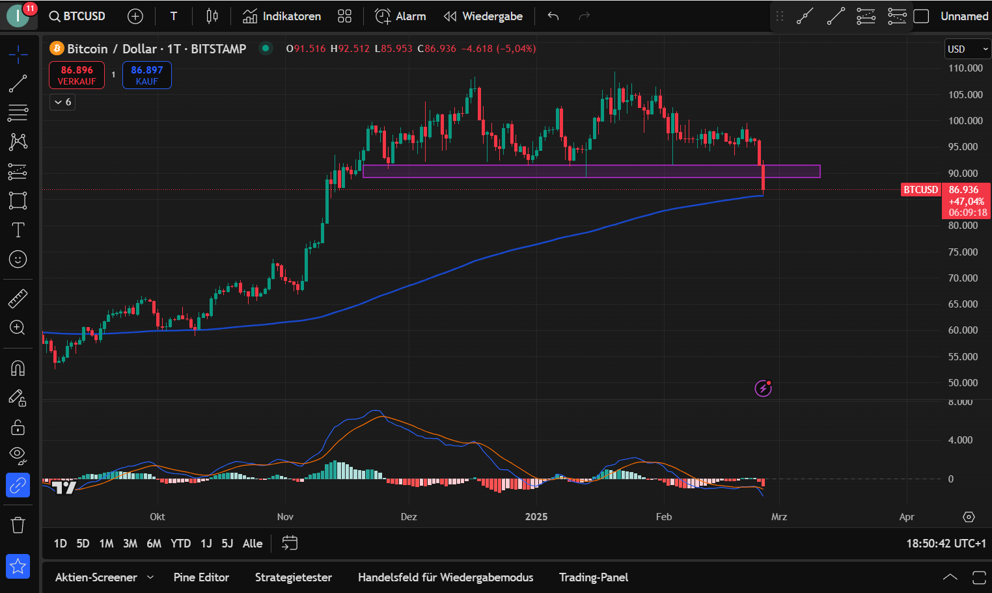Expand the collapsed indicator legend showing 6
This screenshot has height=593, width=992.
62,102
